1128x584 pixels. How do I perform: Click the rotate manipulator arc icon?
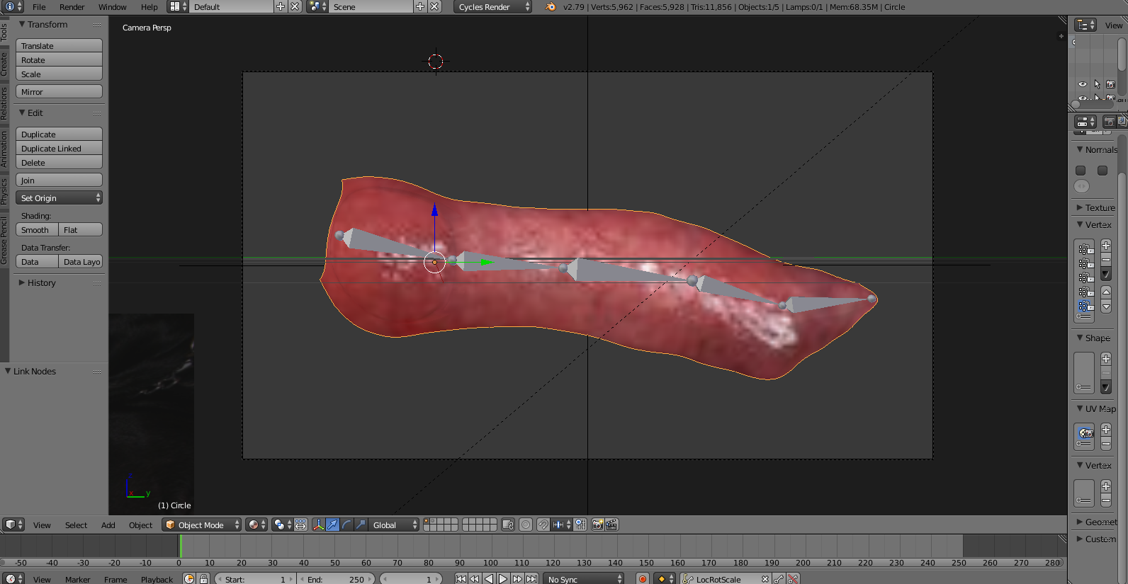click(346, 525)
